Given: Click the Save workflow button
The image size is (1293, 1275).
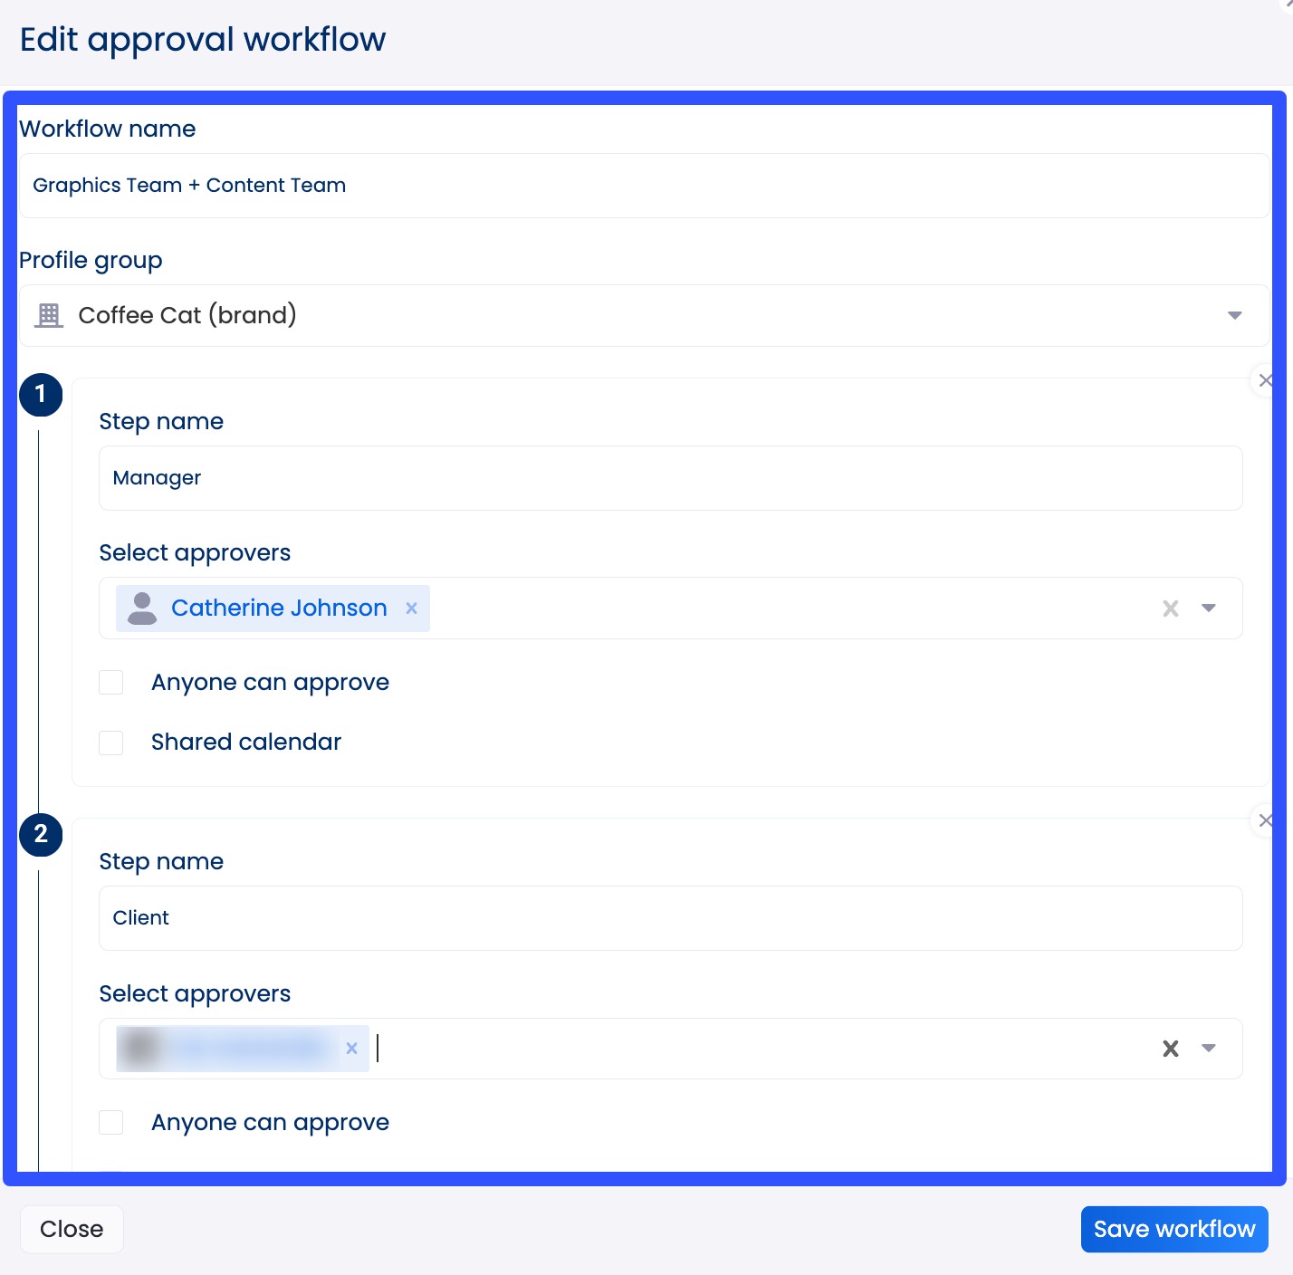Looking at the screenshot, I should click(1174, 1229).
